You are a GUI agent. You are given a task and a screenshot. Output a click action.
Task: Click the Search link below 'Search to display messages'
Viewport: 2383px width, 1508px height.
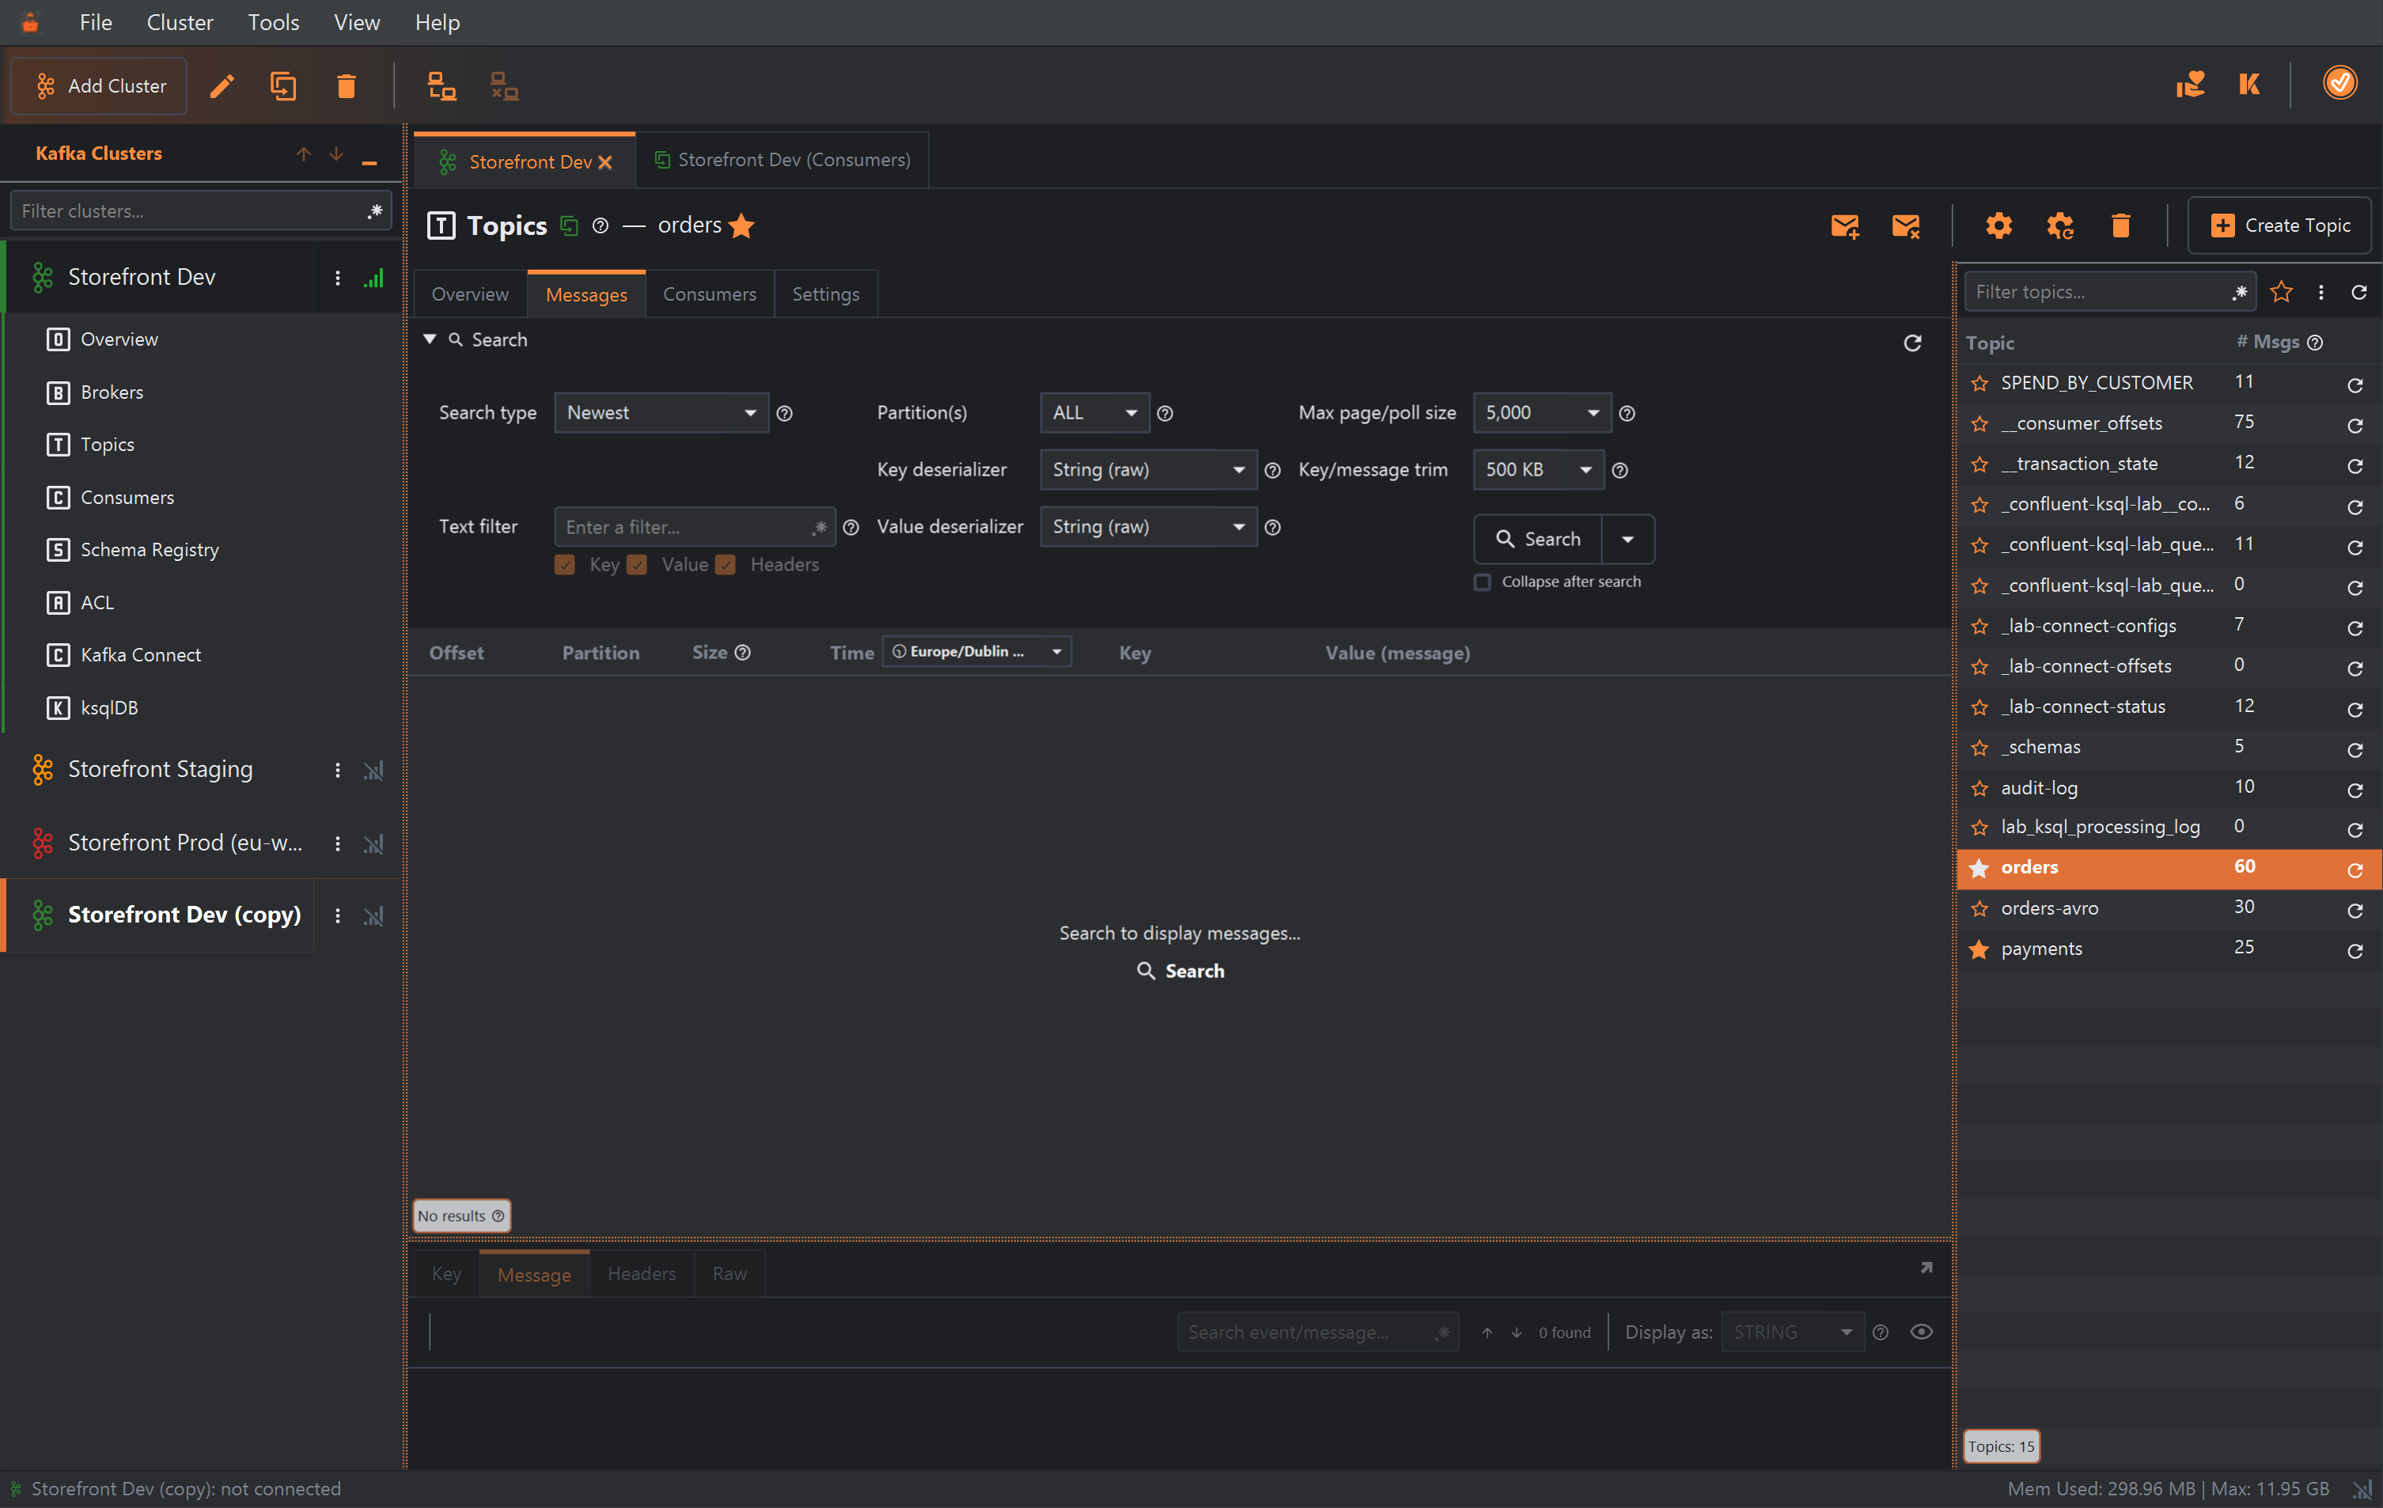(x=1180, y=971)
